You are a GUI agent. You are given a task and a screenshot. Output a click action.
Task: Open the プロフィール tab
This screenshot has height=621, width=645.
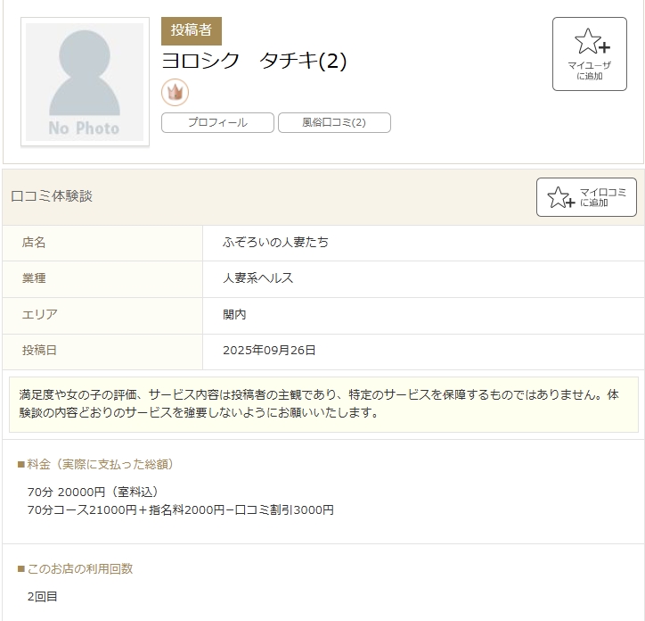[217, 123]
